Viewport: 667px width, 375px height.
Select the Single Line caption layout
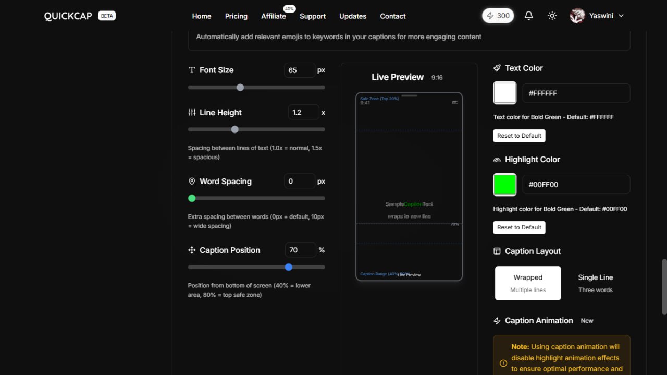595,283
